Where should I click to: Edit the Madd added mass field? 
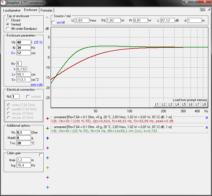coord(24,138)
